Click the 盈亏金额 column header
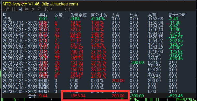The height and width of the screenshot is (101, 197). click(x=79, y=15)
